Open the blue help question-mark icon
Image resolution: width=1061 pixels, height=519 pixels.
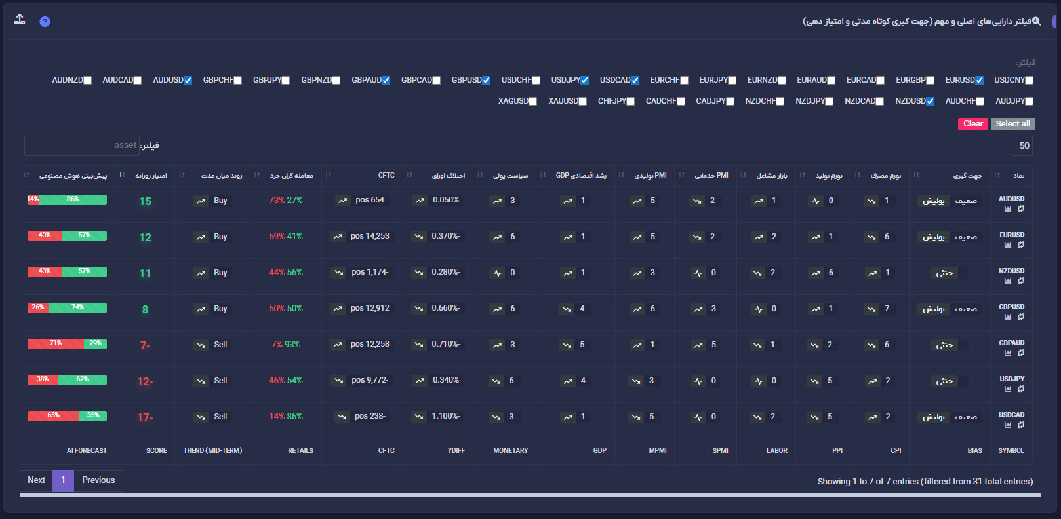point(45,22)
